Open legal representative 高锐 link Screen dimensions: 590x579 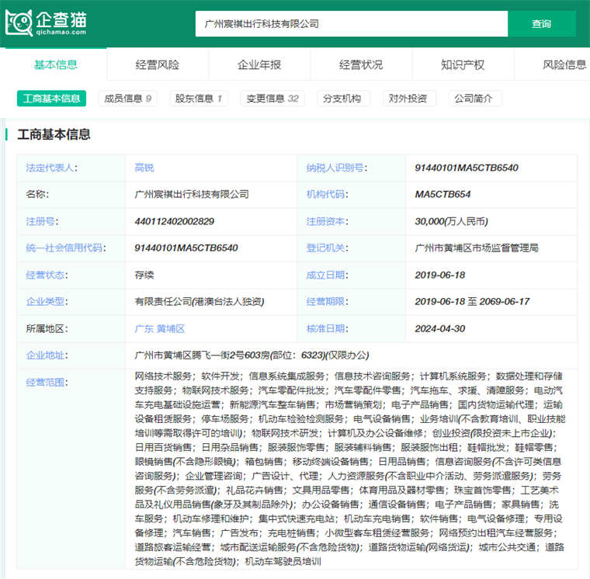coord(144,168)
